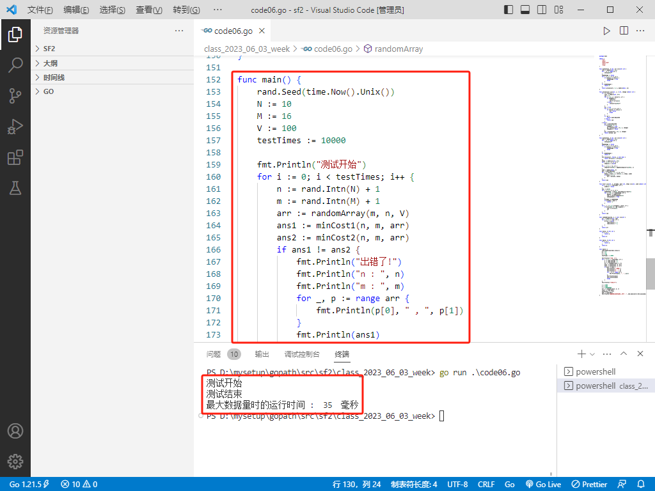Click the VS Code logo icon
Image resolution: width=655 pixels, height=491 pixels.
point(12,10)
